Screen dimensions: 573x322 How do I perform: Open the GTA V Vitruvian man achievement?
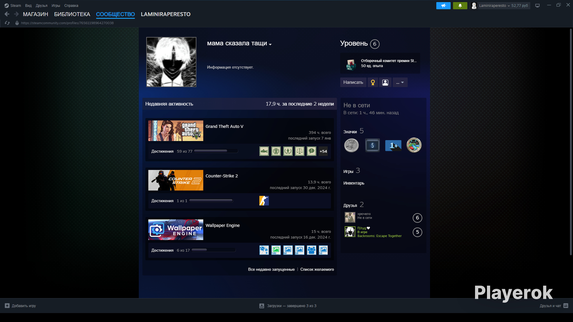[x=276, y=151]
